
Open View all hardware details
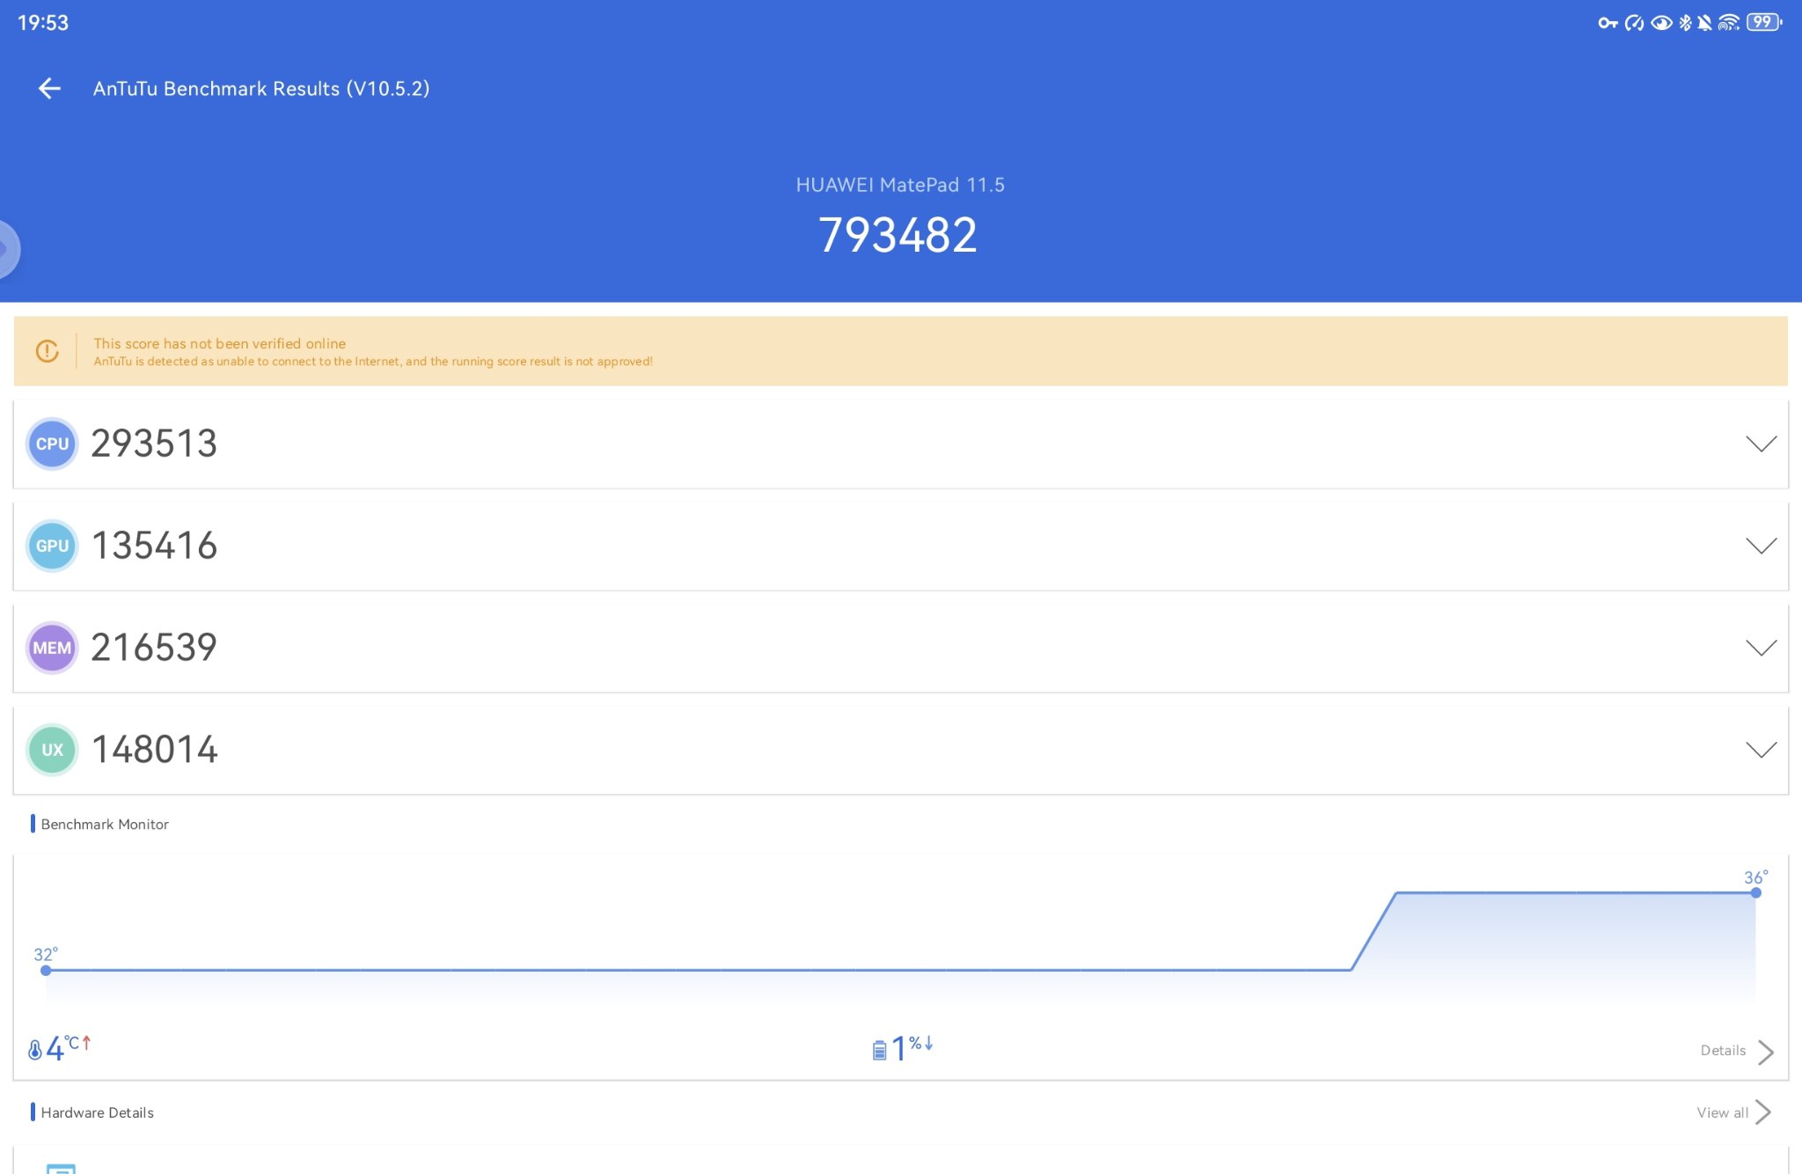pyautogui.click(x=1733, y=1112)
